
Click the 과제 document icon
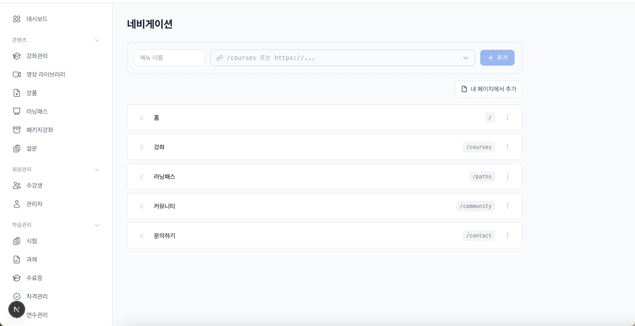[17, 259]
